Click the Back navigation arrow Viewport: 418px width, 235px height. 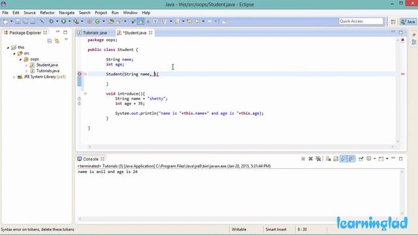click(x=197, y=22)
